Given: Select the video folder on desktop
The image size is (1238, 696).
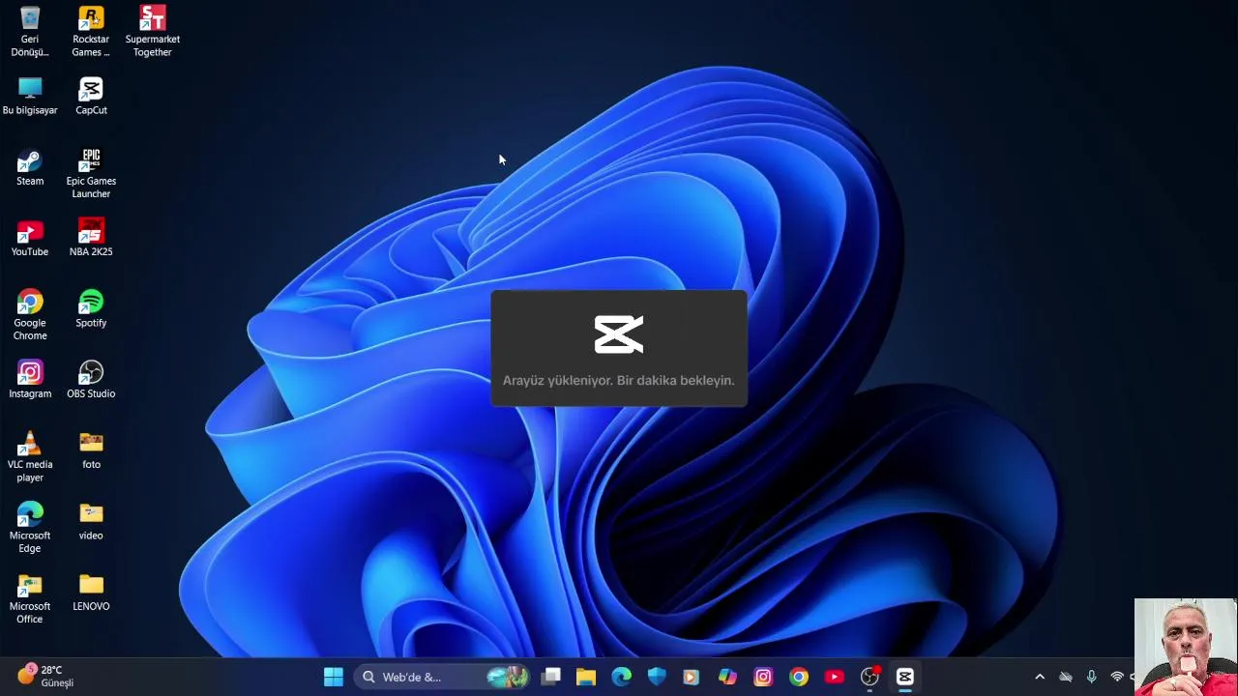Looking at the screenshot, I should click(91, 522).
